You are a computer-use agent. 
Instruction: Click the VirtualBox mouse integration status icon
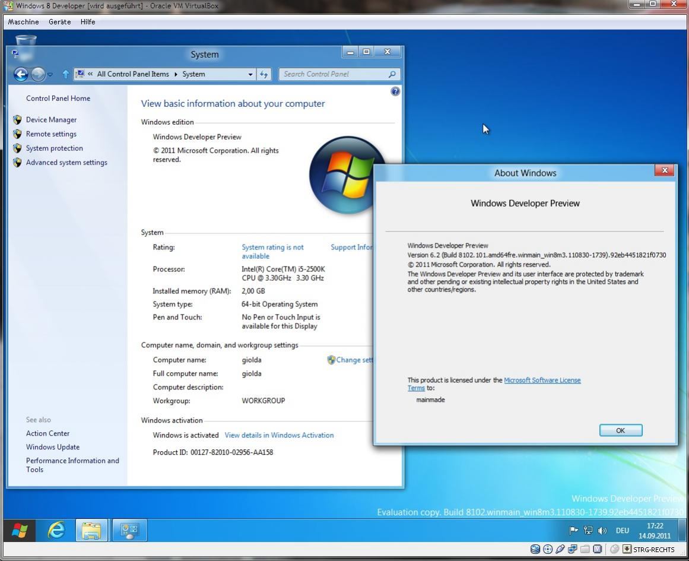615,549
